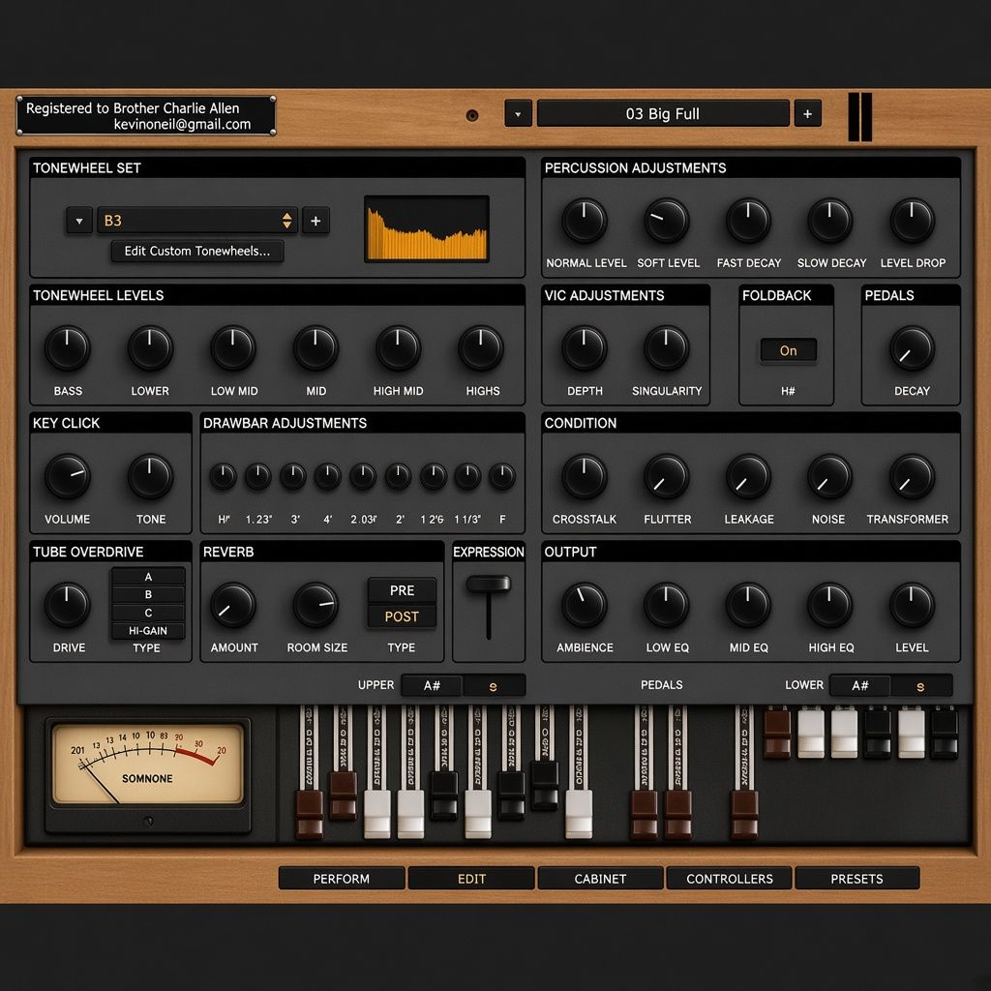Viewport: 991px width, 991px height.
Task: Click the Bass tonewheel level knob
Action: pyautogui.click(x=67, y=348)
